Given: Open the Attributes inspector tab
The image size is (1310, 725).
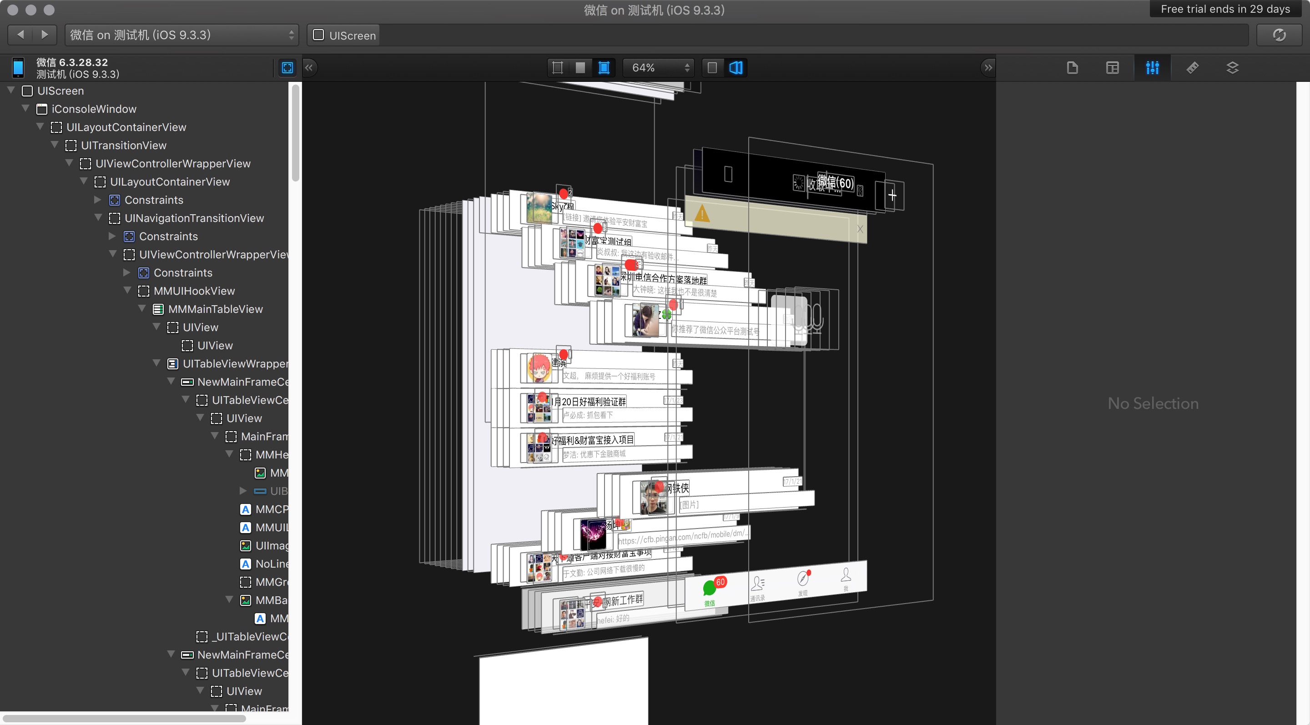Looking at the screenshot, I should (1152, 68).
